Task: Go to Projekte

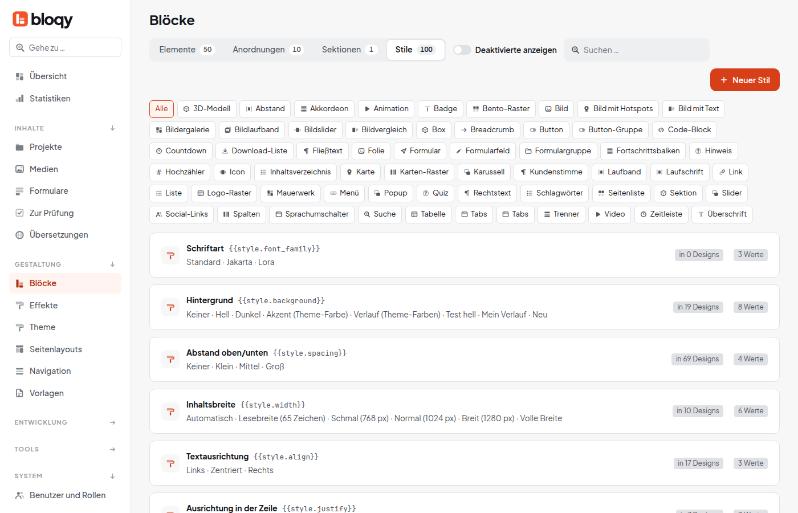Action: 65,147
